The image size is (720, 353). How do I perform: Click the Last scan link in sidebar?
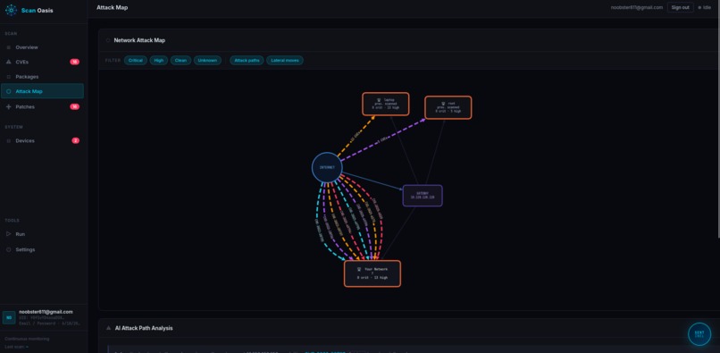[17, 347]
